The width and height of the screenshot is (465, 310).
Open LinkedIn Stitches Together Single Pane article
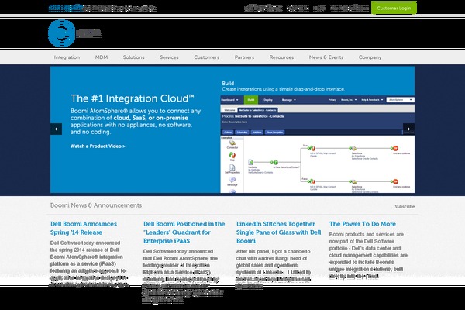pyautogui.click(x=279, y=232)
